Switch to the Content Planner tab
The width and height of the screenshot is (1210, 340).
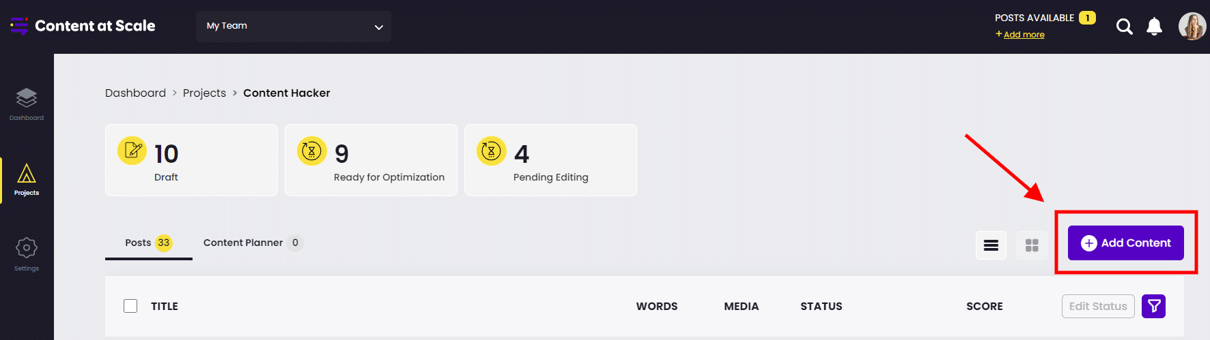253,243
